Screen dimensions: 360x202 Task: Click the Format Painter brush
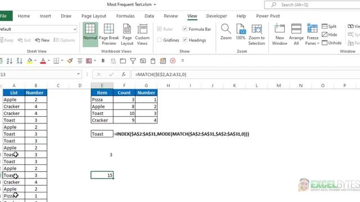click(x=70, y=61)
